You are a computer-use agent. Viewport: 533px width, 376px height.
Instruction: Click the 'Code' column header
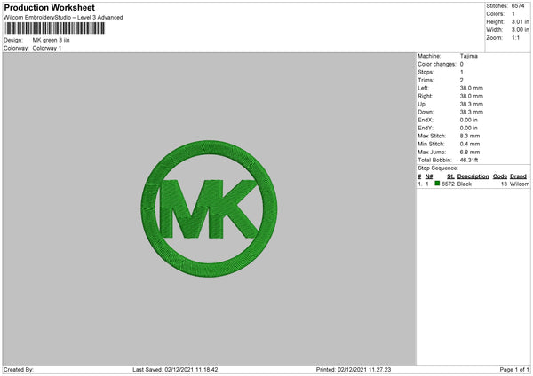click(x=500, y=176)
